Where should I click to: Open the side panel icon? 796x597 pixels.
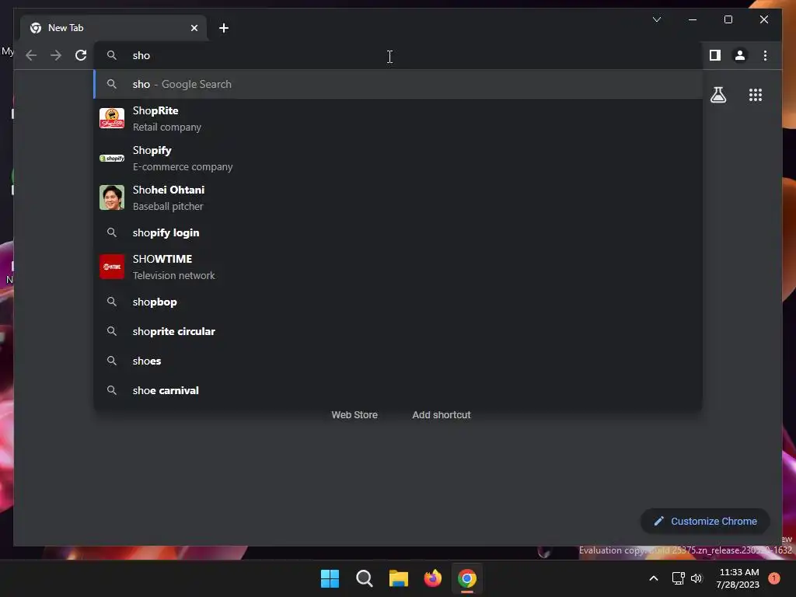coord(715,55)
